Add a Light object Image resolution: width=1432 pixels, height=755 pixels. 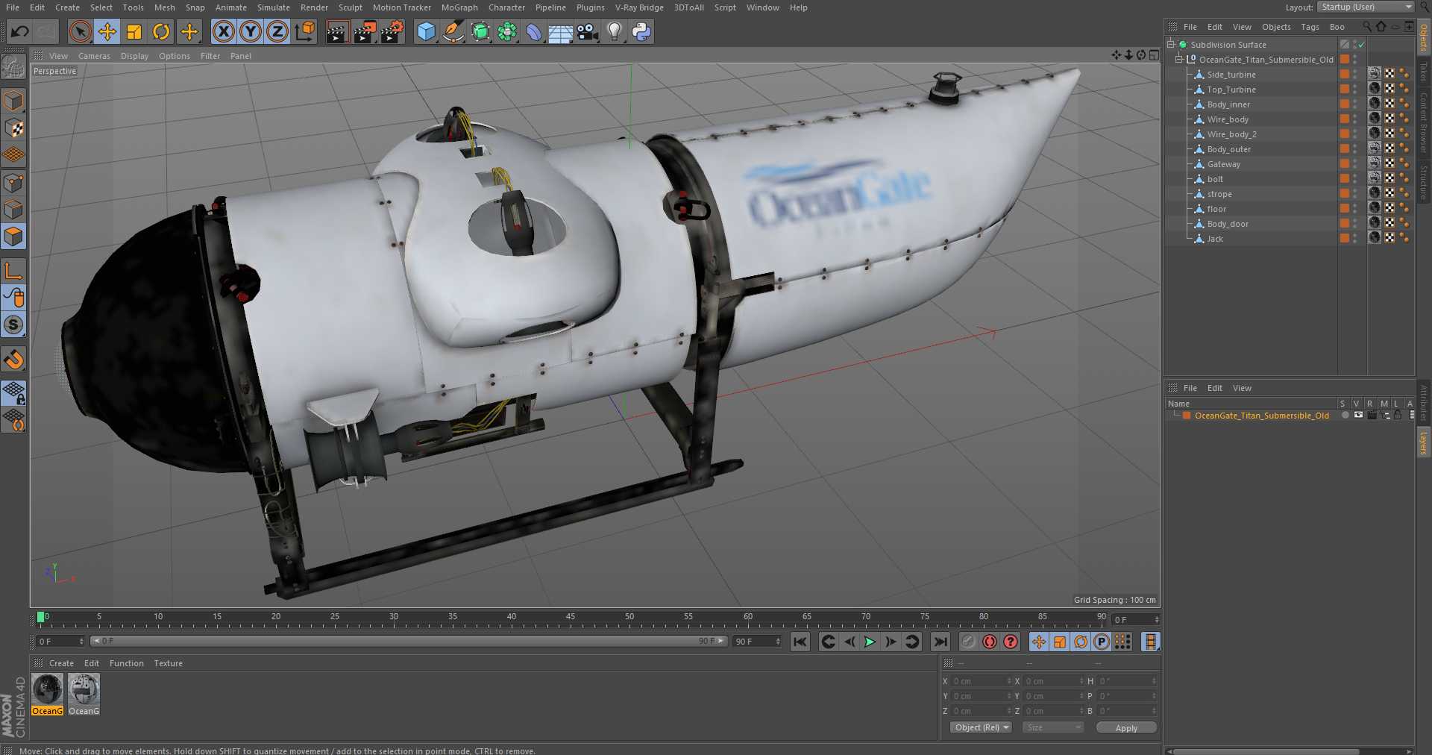(x=614, y=31)
